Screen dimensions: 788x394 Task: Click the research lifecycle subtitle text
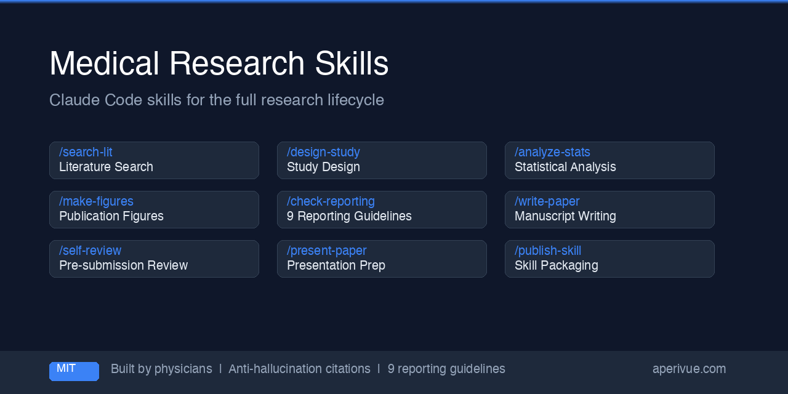coord(217,100)
